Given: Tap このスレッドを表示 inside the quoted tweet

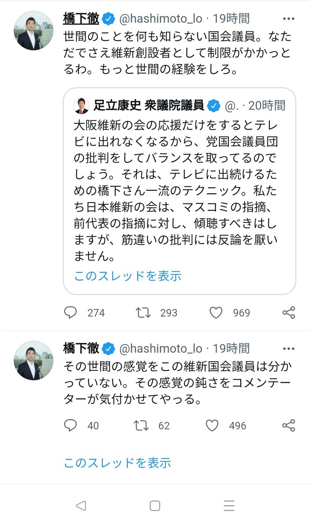Looking at the screenshot, I should (x=128, y=276).
